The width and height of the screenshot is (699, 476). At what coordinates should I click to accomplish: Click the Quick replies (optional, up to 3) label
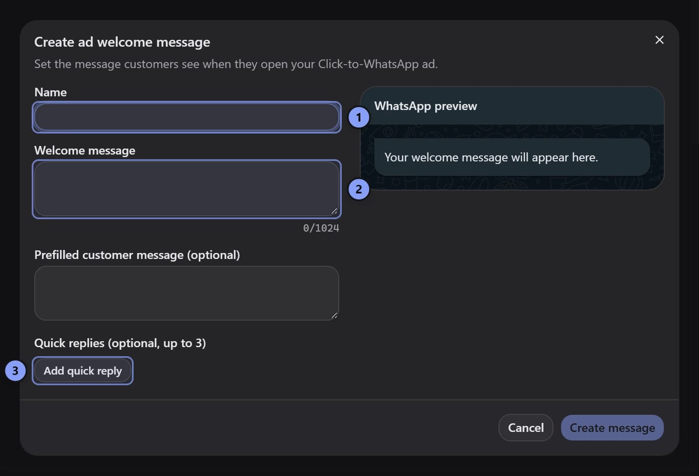tap(120, 343)
